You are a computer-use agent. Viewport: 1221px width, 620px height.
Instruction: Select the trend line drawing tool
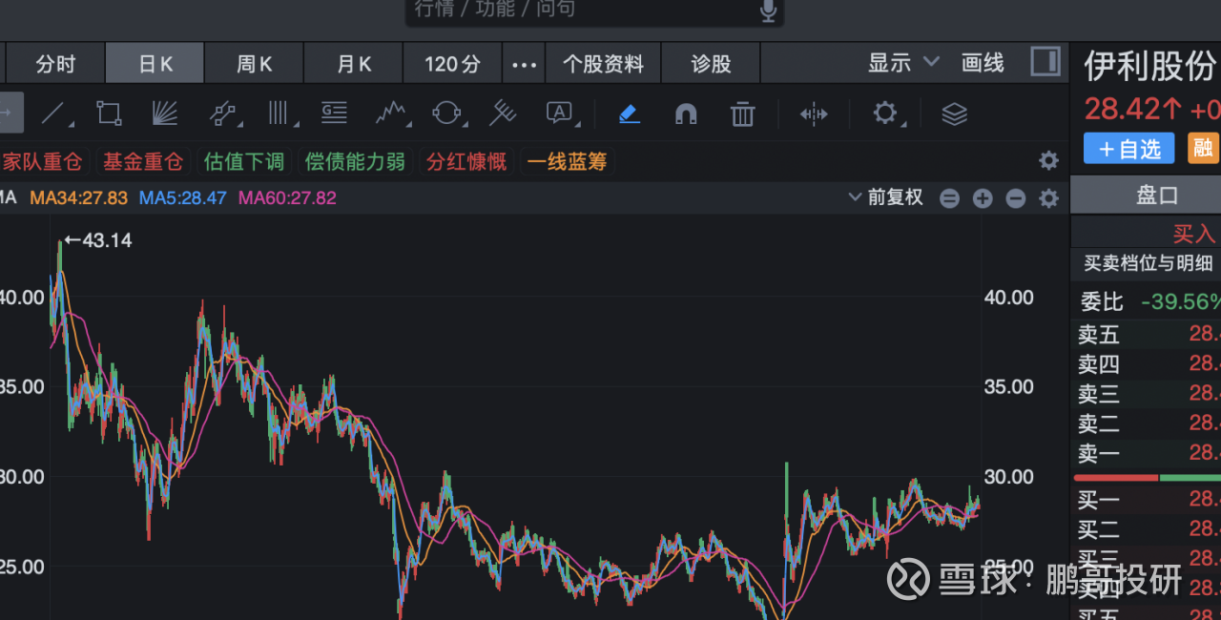pos(54,114)
